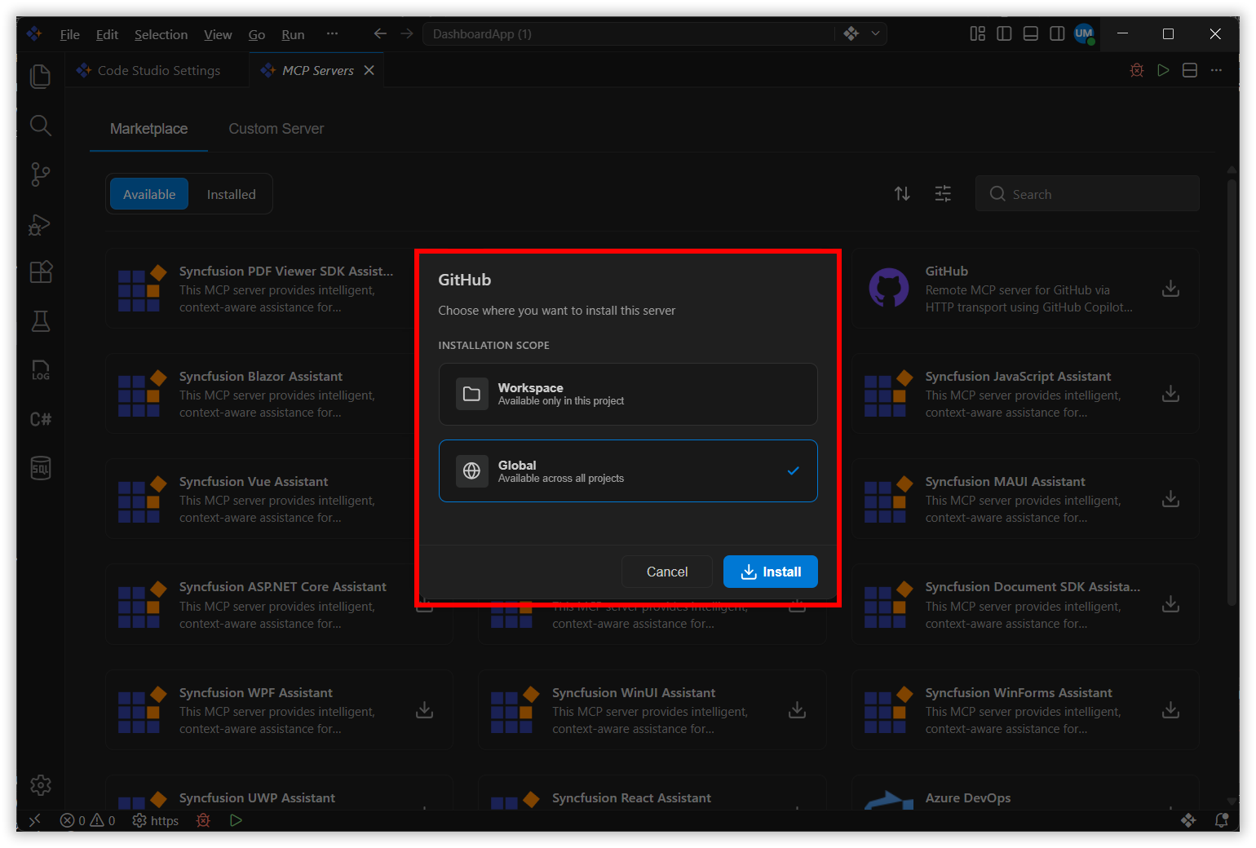Download the Syncfusion MAUI Assistant server
The height and width of the screenshot is (848, 1256).
[1171, 499]
